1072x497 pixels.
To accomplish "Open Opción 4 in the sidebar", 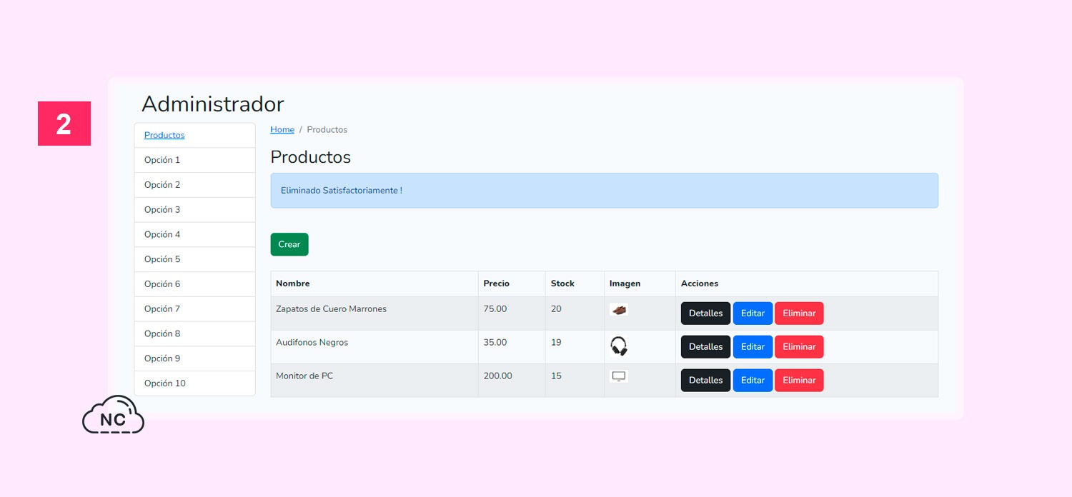I will 194,234.
